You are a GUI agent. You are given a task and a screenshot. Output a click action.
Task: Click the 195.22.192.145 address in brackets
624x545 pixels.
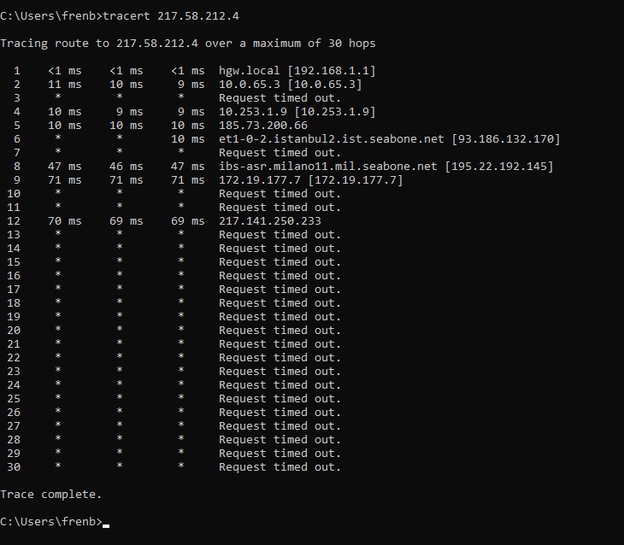pyautogui.click(x=499, y=167)
